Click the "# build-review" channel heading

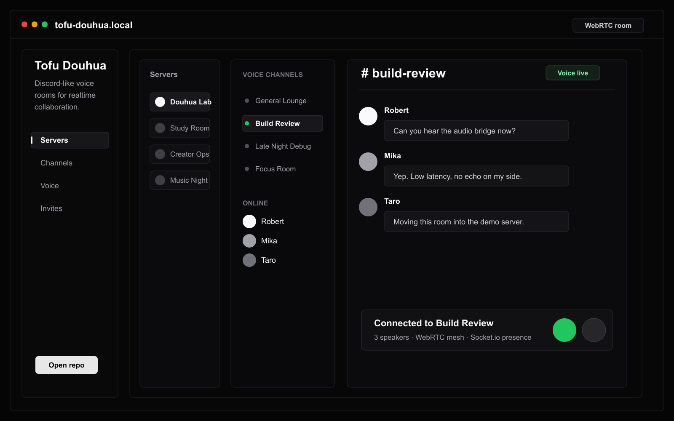point(403,73)
